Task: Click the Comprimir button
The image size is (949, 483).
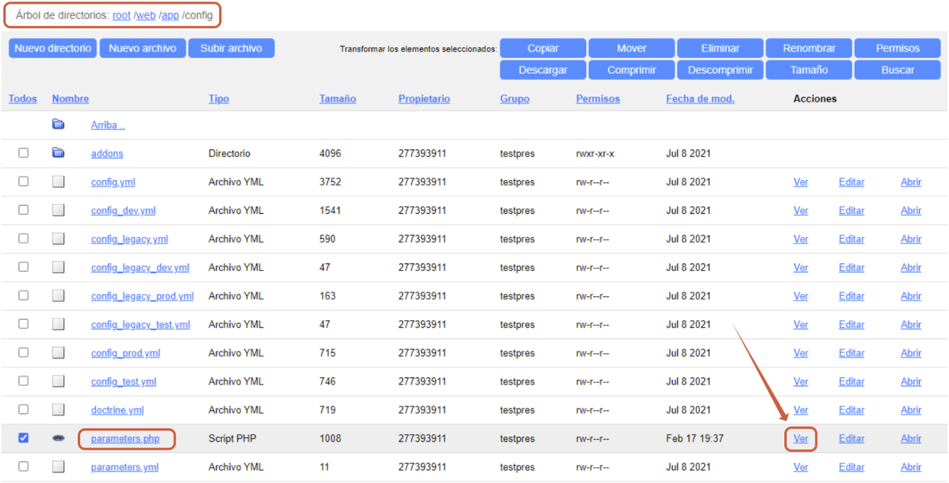Action: pyautogui.click(x=631, y=70)
